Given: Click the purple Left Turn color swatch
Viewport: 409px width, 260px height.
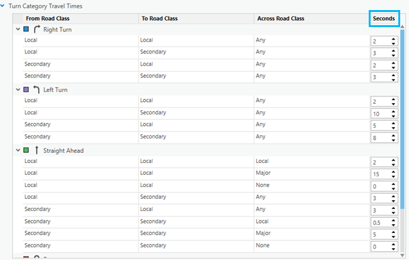Looking at the screenshot, I should tap(26, 89).
